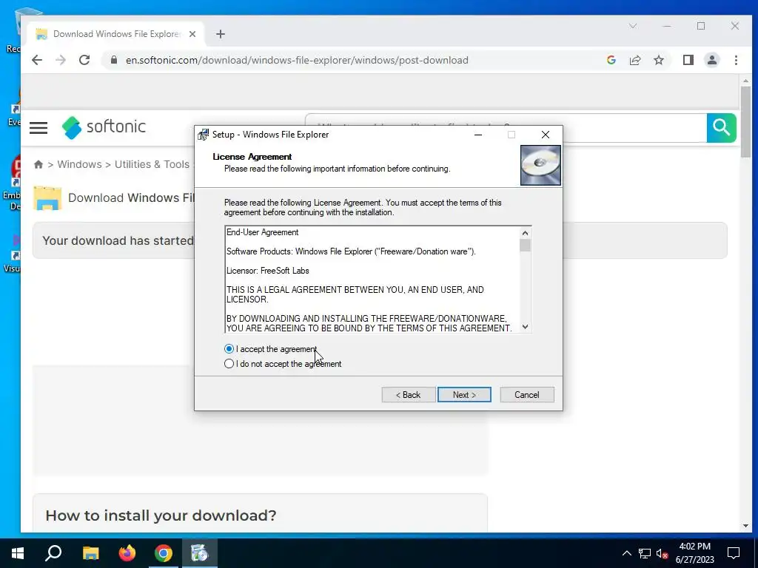Switch to the setup installer in taskbar
758x568 pixels.
click(x=199, y=553)
